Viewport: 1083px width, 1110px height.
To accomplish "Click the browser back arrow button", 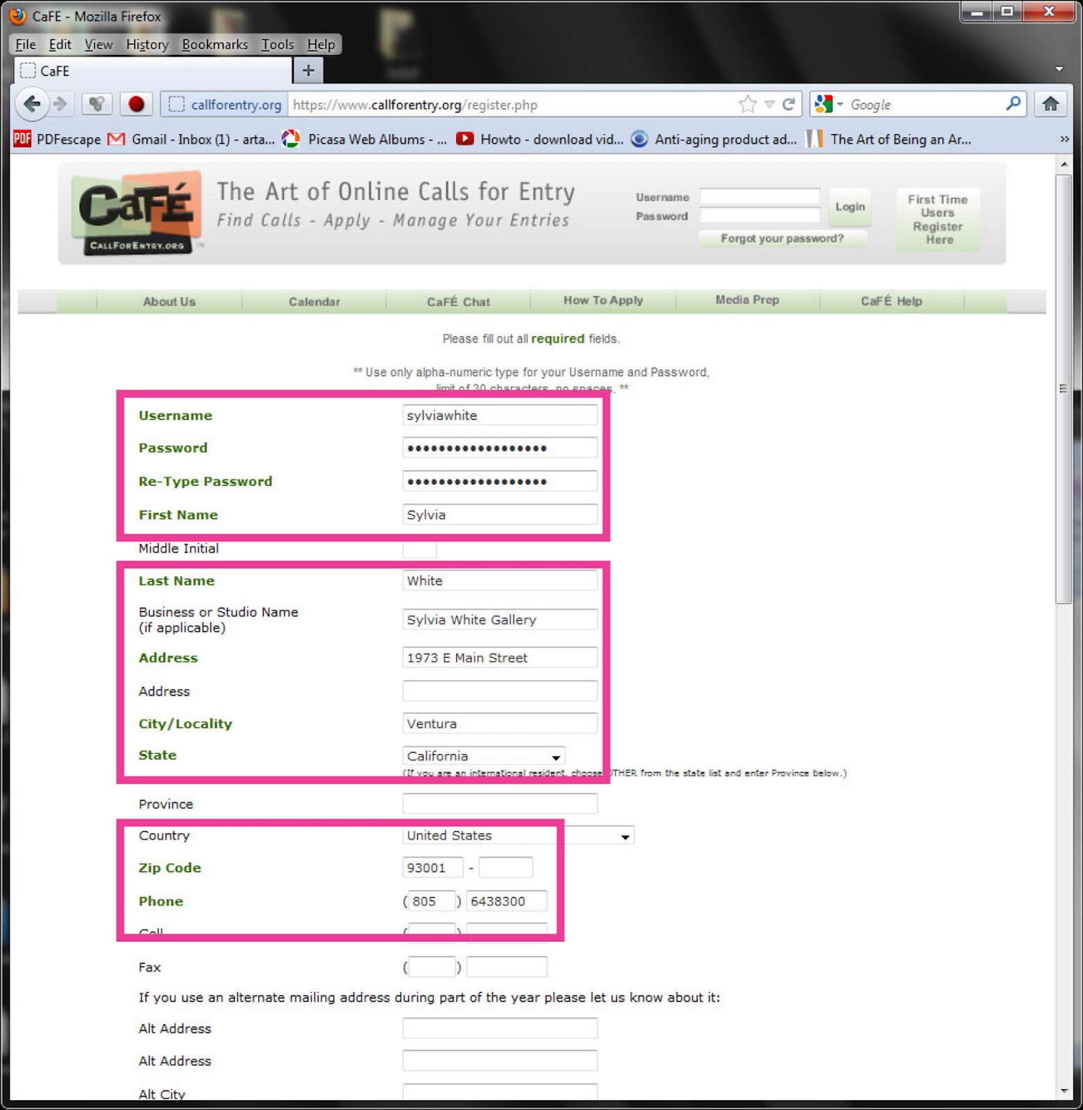I will click(32, 105).
